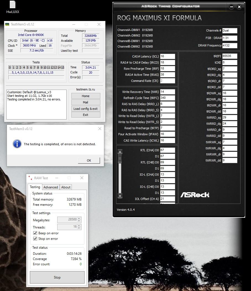This screenshot has height=291, width=251.
Task: Click the tWRRD_sg value field
Action: coord(230,118)
